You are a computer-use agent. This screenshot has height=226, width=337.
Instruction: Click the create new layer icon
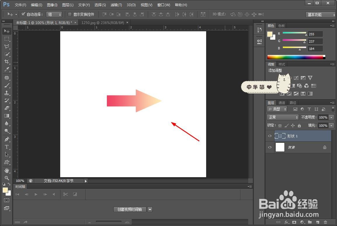(318, 222)
